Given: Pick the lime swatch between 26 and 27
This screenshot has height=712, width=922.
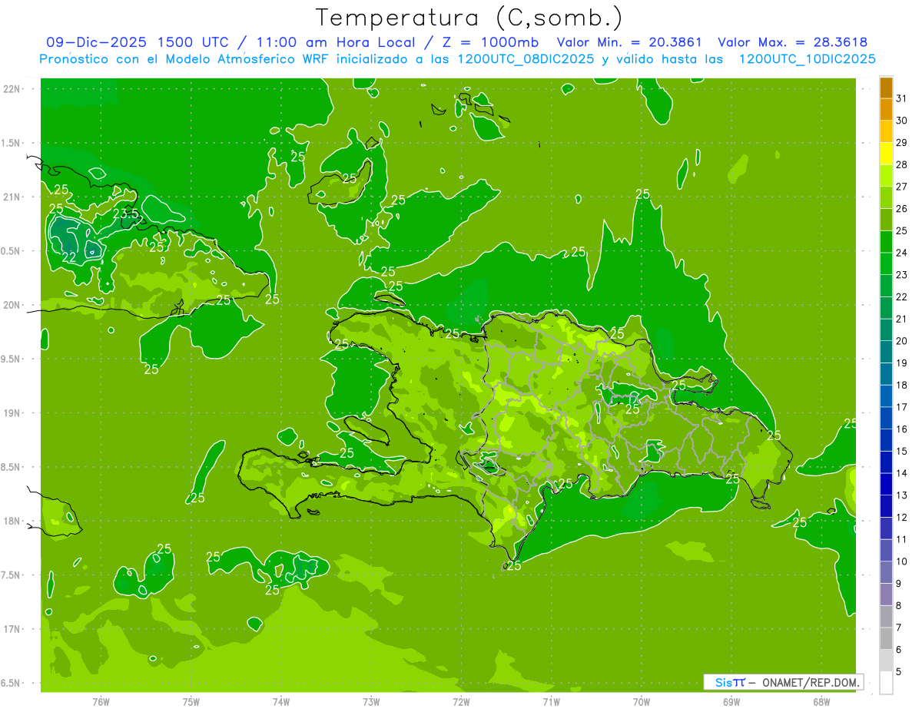Looking at the screenshot, I should [886, 198].
